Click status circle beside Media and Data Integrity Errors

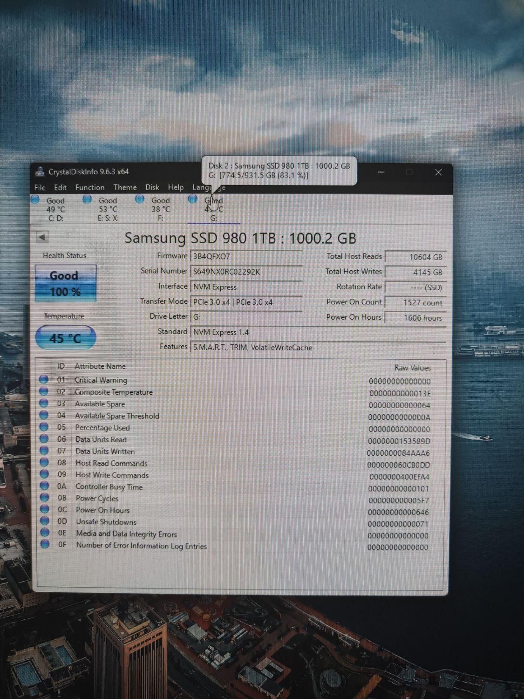45,532
